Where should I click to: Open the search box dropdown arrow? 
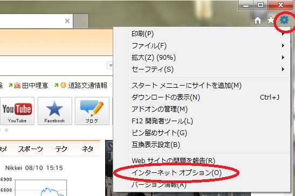click(x=110, y=65)
